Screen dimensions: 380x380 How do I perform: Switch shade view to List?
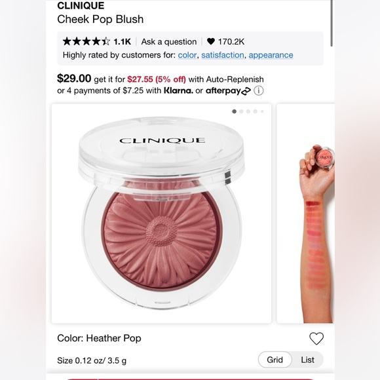pyautogui.click(x=307, y=360)
